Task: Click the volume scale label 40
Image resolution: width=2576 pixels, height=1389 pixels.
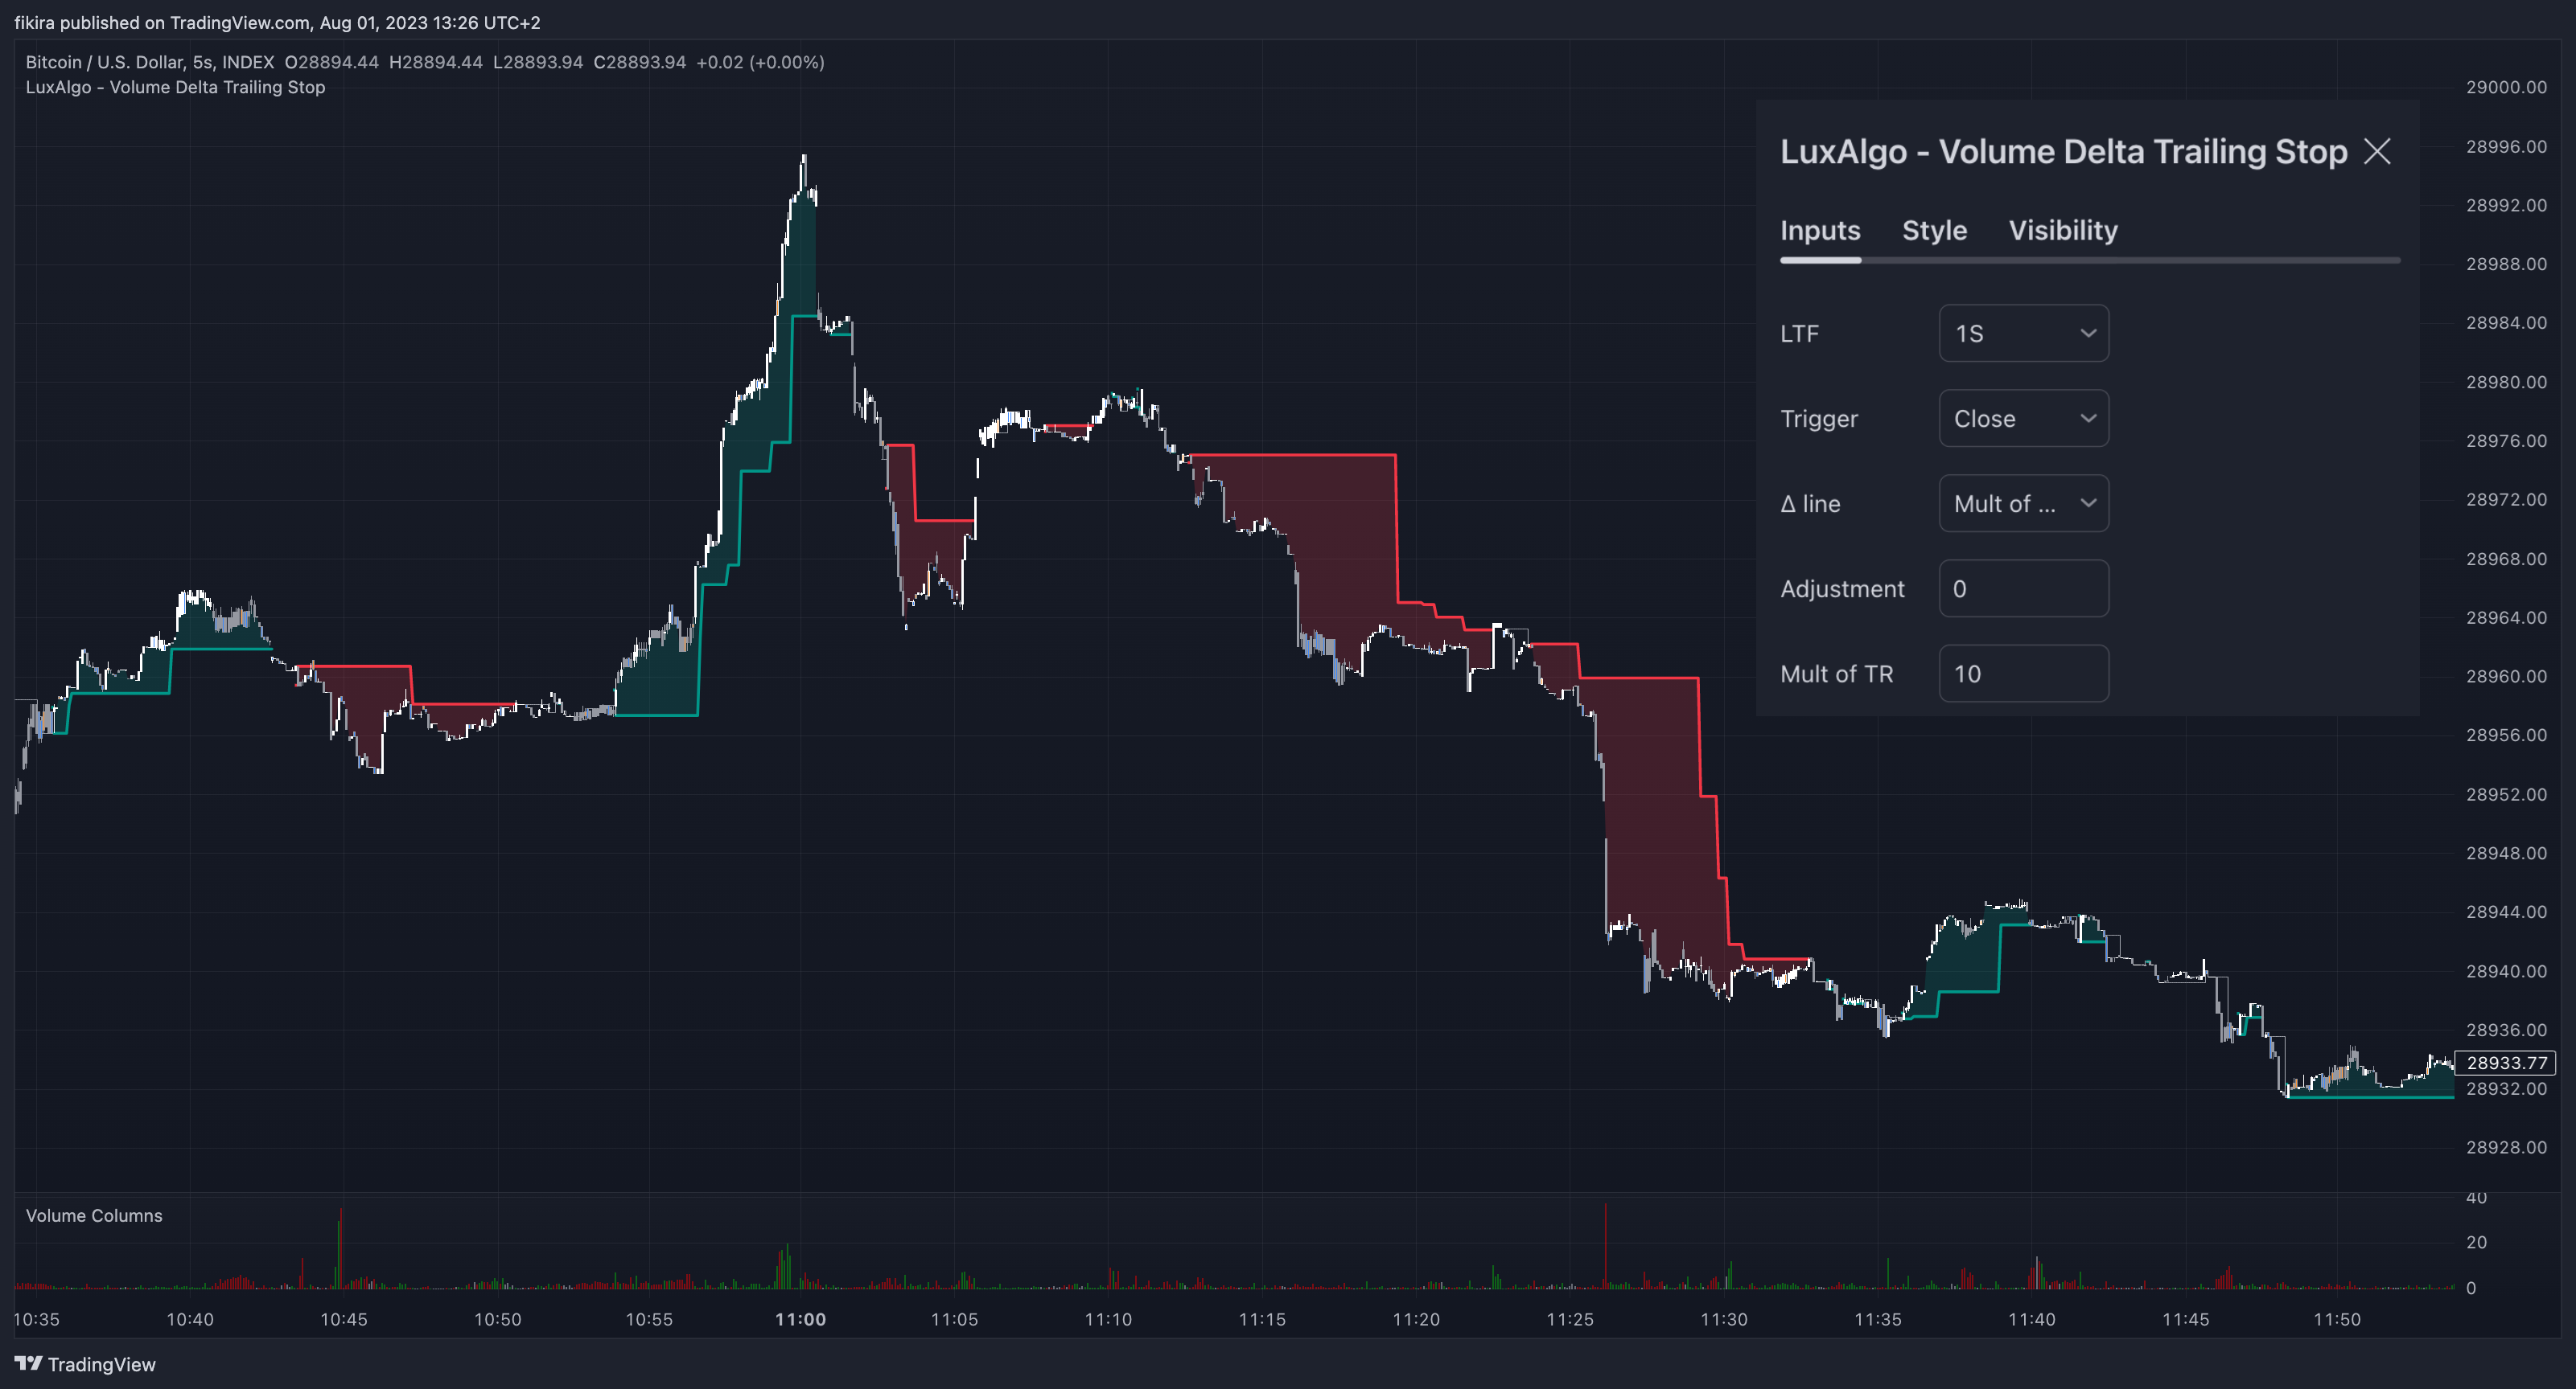Action: pyautogui.click(x=2476, y=1197)
